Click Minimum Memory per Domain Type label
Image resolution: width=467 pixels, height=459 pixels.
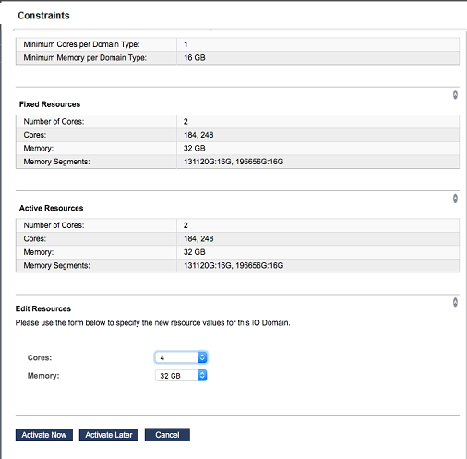[x=85, y=58]
